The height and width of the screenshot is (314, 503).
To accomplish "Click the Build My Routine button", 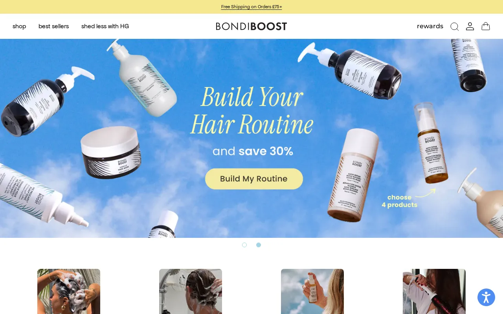I will pos(254,179).
